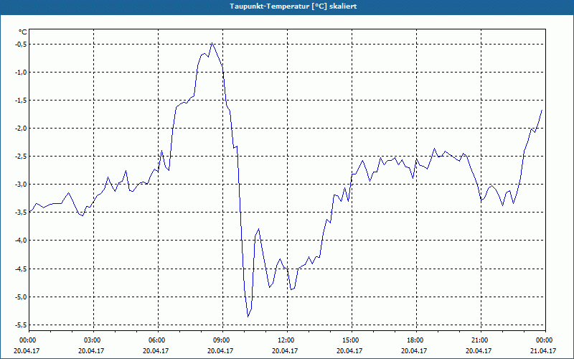Click the 21:00 time axis label
This screenshot has height=359, width=574.
point(481,340)
